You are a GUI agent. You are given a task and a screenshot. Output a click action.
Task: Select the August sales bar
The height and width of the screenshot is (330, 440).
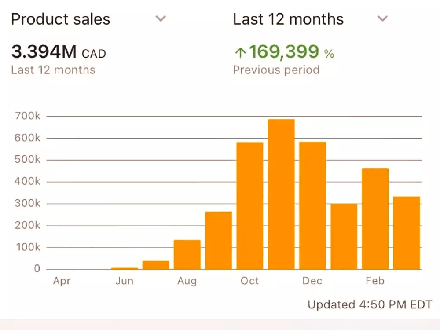coord(187,254)
